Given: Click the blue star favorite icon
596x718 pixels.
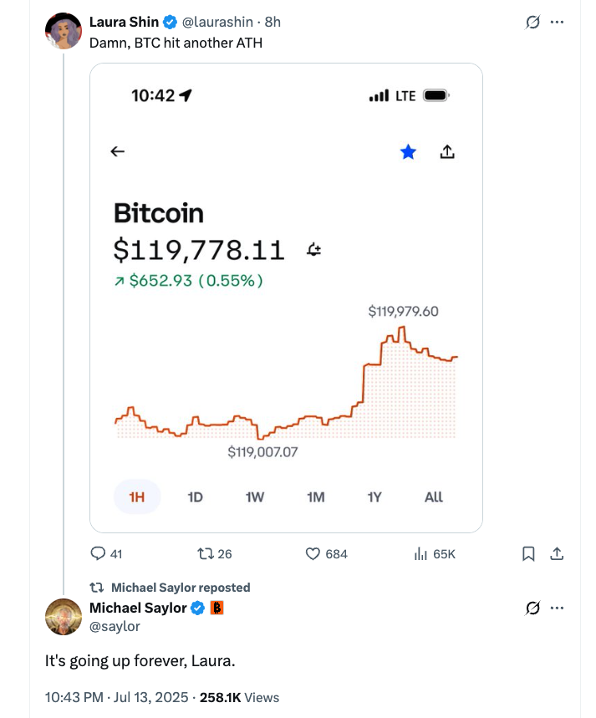Looking at the screenshot, I should coord(408,151).
